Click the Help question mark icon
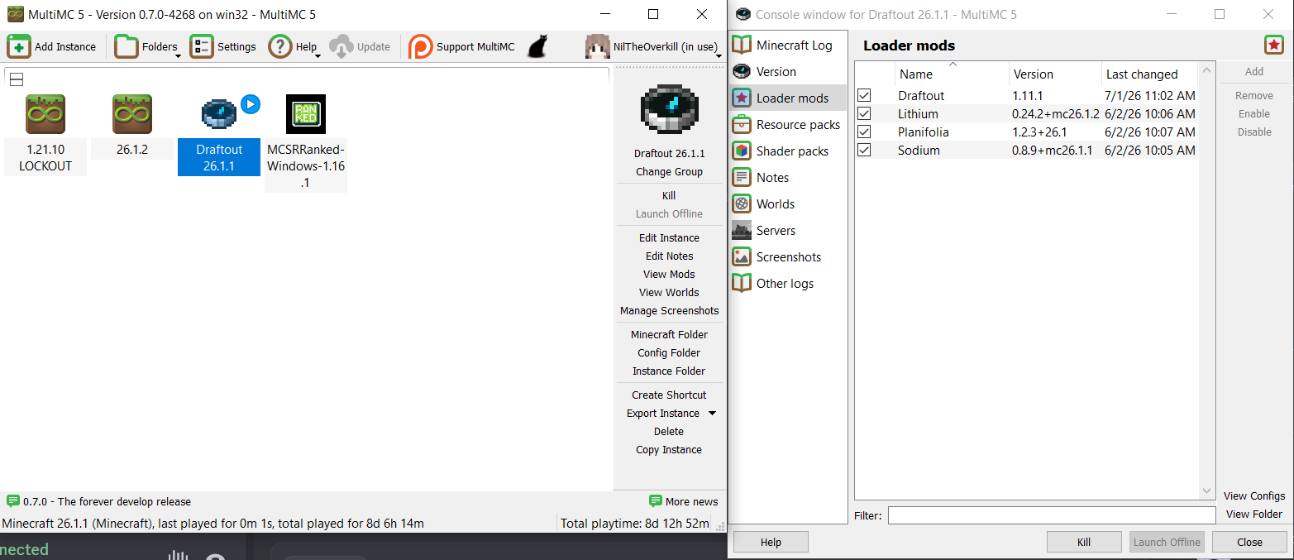Image resolution: width=1294 pixels, height=560 pixels. click(x=280, y=47)
